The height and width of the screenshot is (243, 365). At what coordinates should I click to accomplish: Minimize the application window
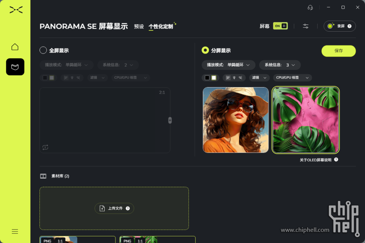328,7
